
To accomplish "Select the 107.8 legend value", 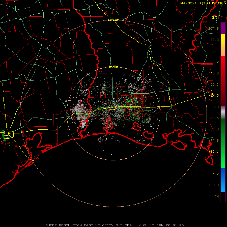I will click(x=214, y=28).
